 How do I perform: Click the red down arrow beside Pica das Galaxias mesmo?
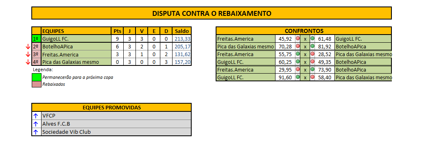28,62
